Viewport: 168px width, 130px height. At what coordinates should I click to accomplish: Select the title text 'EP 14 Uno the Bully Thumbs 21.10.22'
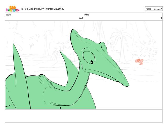(43, 9)
